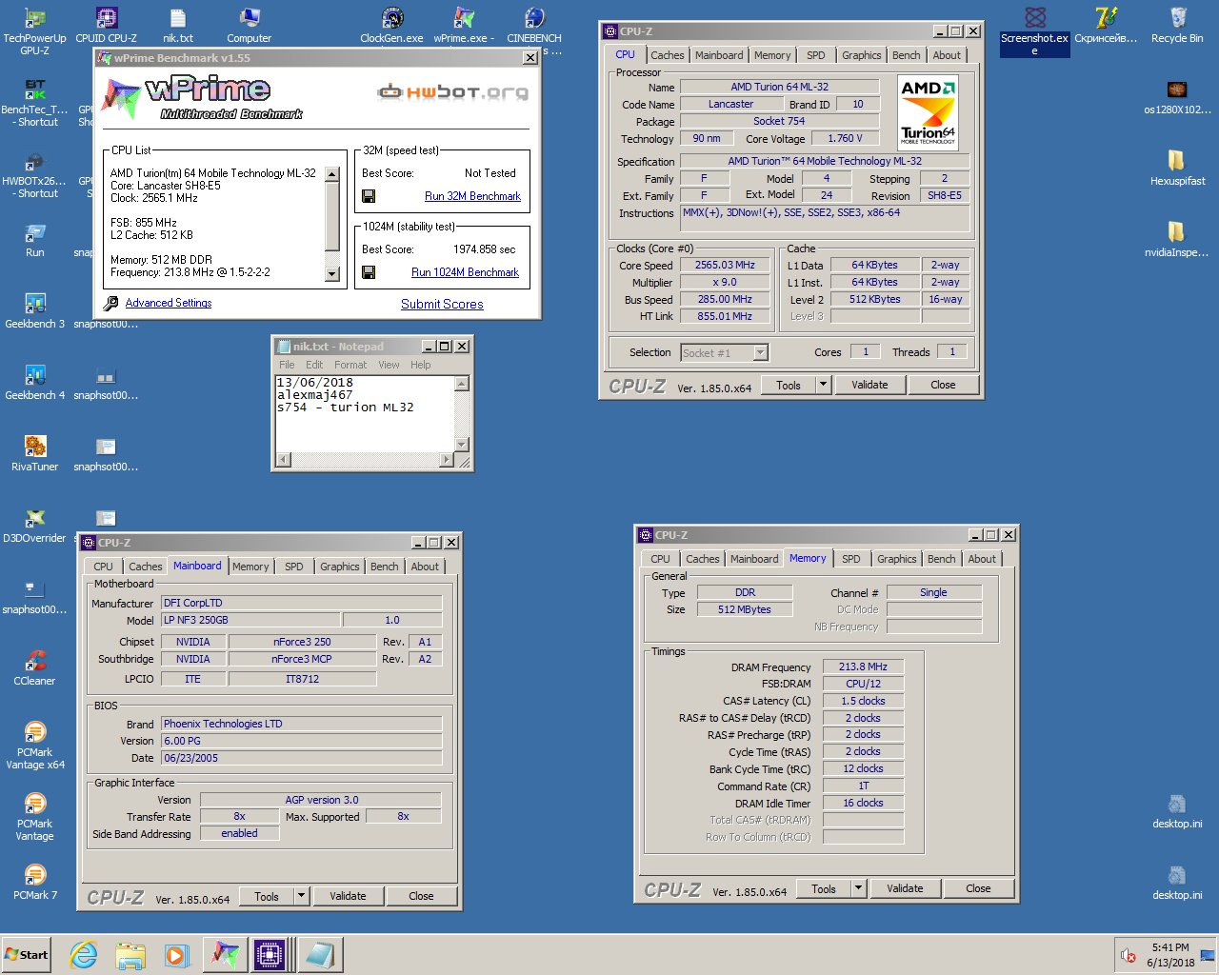
Task: Open D3DOverrider desktop icon
Action: click(35, 526)
